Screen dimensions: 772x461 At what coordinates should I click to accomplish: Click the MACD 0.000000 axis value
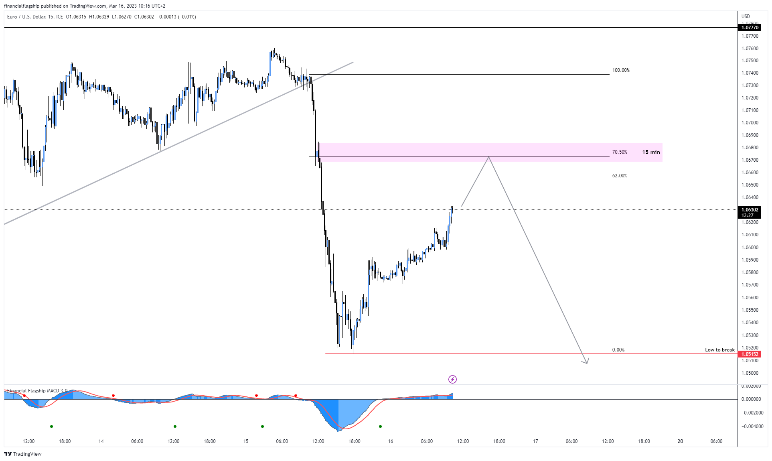751,399
